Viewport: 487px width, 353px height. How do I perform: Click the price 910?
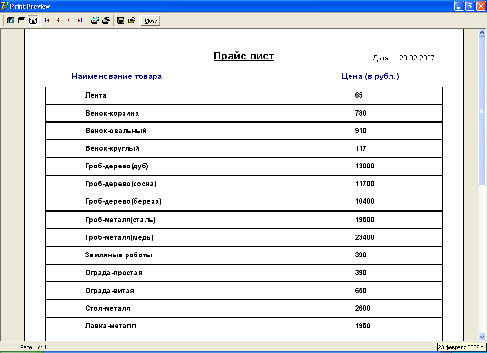pyautogui.click(x=360, y=131)
